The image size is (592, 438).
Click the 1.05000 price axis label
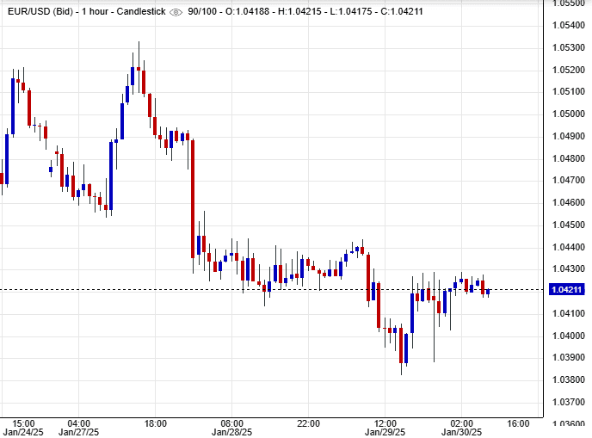[x=569, y=114]
